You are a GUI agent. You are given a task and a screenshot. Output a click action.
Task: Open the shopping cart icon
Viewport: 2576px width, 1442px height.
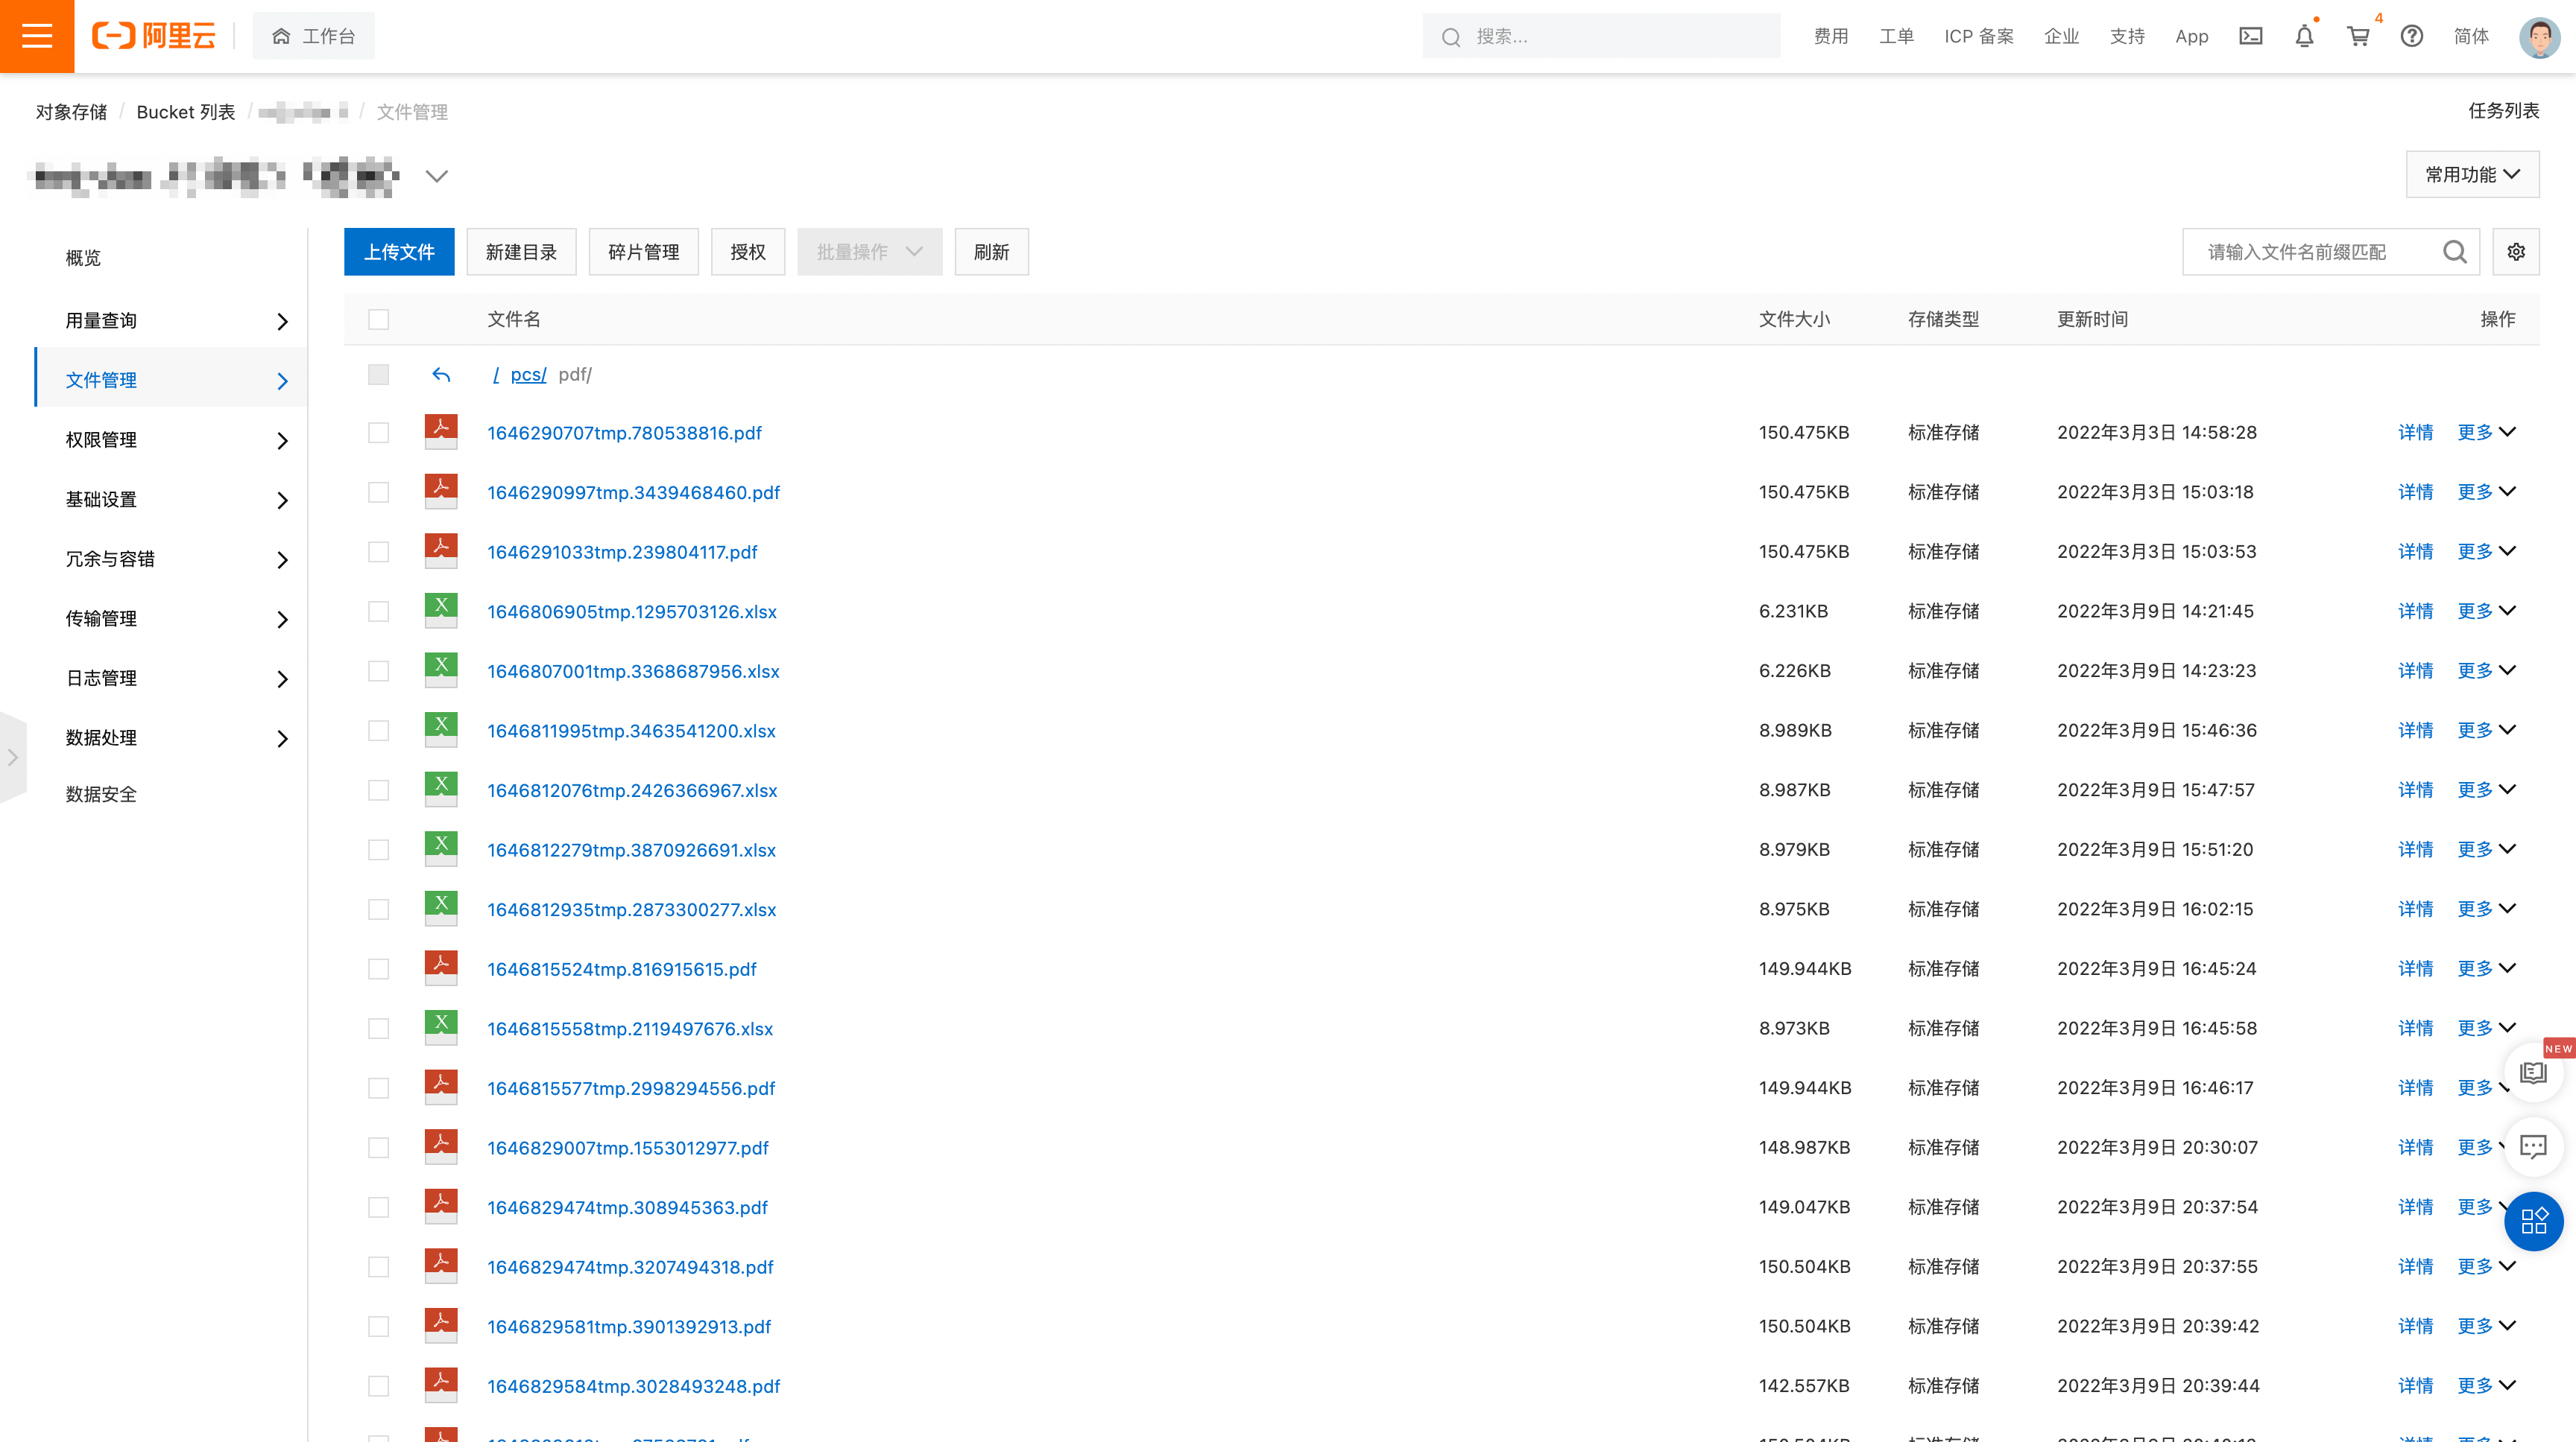click(x=2358, y=36)
